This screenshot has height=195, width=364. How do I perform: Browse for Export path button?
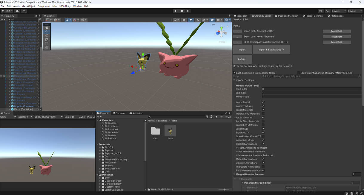point(237,37)
